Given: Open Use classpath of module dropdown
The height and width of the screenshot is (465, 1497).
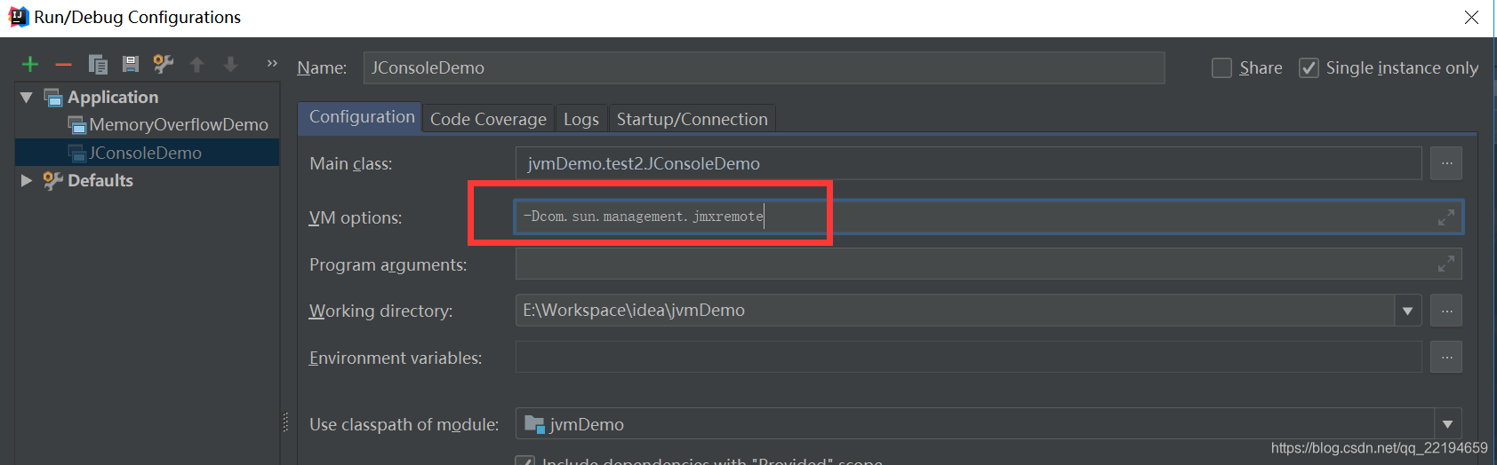Looking at the screenshot, I should click(x=1447, y=424).
